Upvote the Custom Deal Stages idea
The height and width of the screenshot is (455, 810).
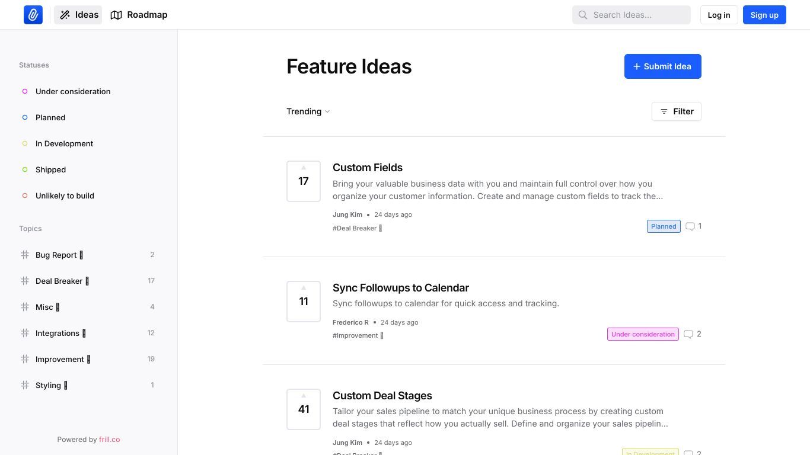click(x=304, y=409)
